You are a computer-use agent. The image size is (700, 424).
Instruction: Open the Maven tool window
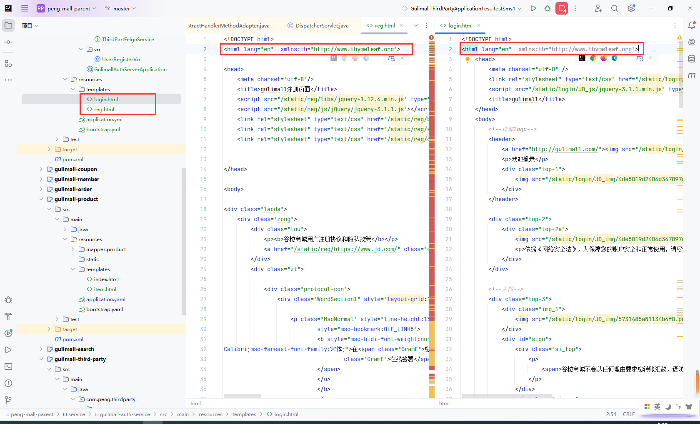coord(692,75)
